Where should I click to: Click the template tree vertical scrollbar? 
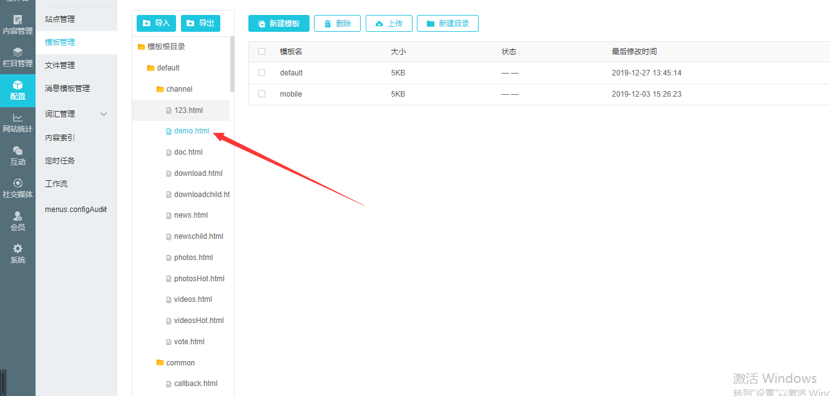(x=232, y=64)
